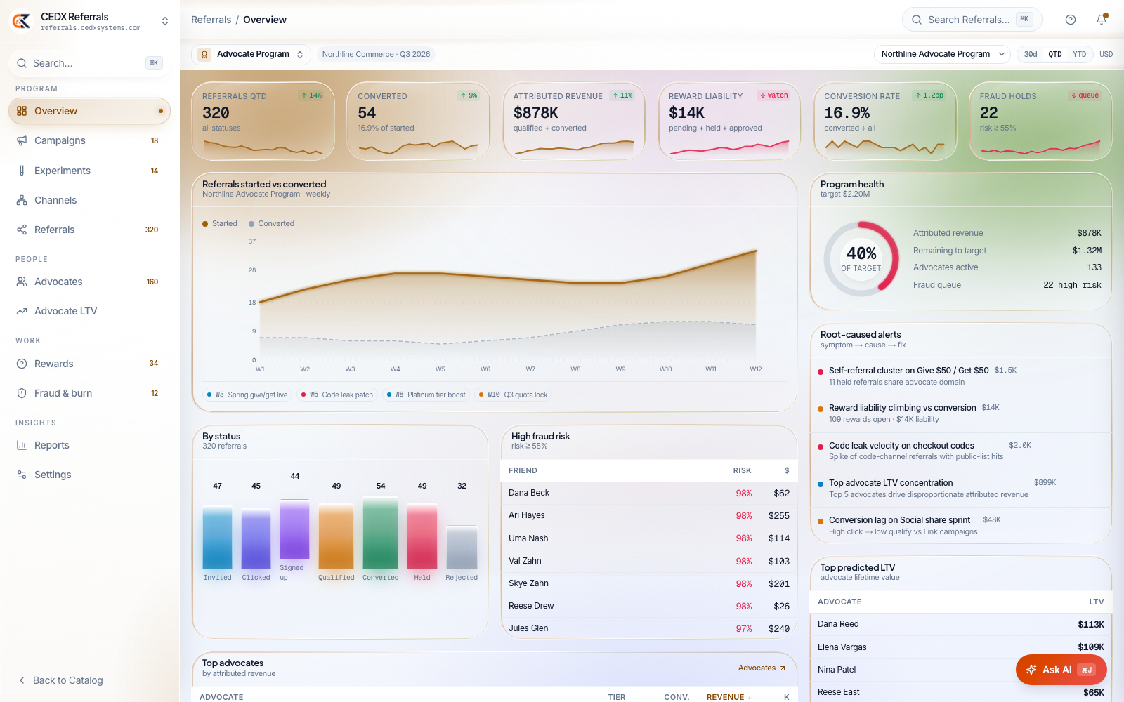The height and width of the screenshot is (702, 1124).
Task: Focus the Search Referrals field
Action: tap(972, 20)
